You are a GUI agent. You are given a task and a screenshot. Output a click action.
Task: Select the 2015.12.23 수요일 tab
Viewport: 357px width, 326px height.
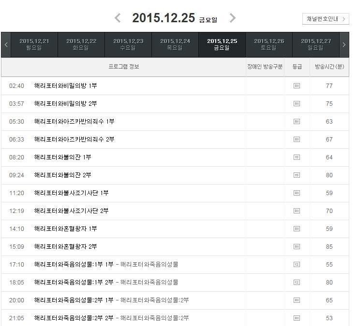[128, 44]
